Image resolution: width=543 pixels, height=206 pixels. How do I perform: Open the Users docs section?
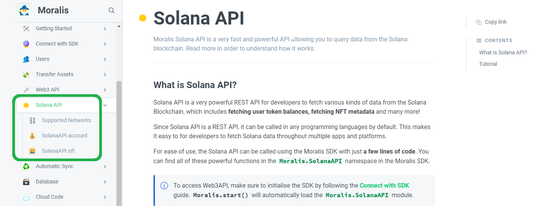[43, 59]
